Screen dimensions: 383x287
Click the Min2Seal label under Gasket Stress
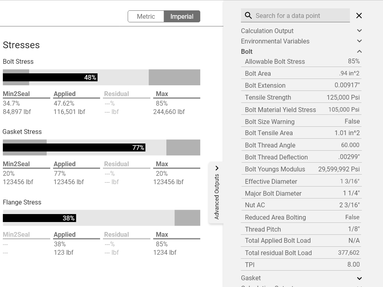click(16, 164)
